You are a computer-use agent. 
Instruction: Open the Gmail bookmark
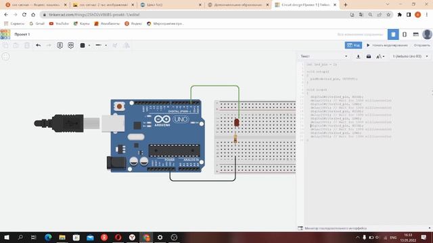click(x=37, y=24)
